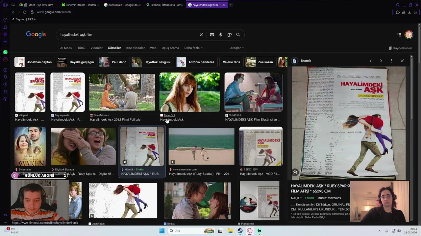
Task: Open Google virtual keyboard input tool
Action: (x=212, y=35)
